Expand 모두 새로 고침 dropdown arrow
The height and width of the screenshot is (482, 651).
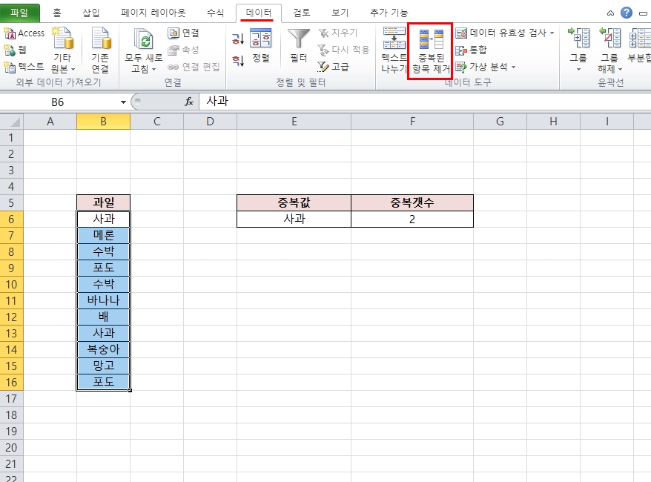154,69
